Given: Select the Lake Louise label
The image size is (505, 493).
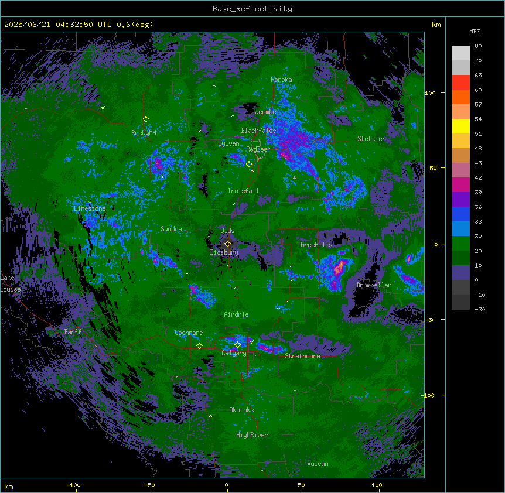Looking at the screenshot, I should pos(11,283).
